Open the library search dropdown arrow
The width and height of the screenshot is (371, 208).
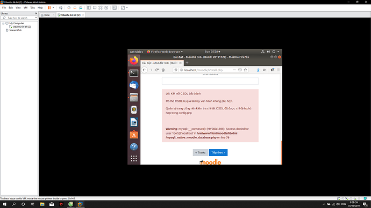36,18
